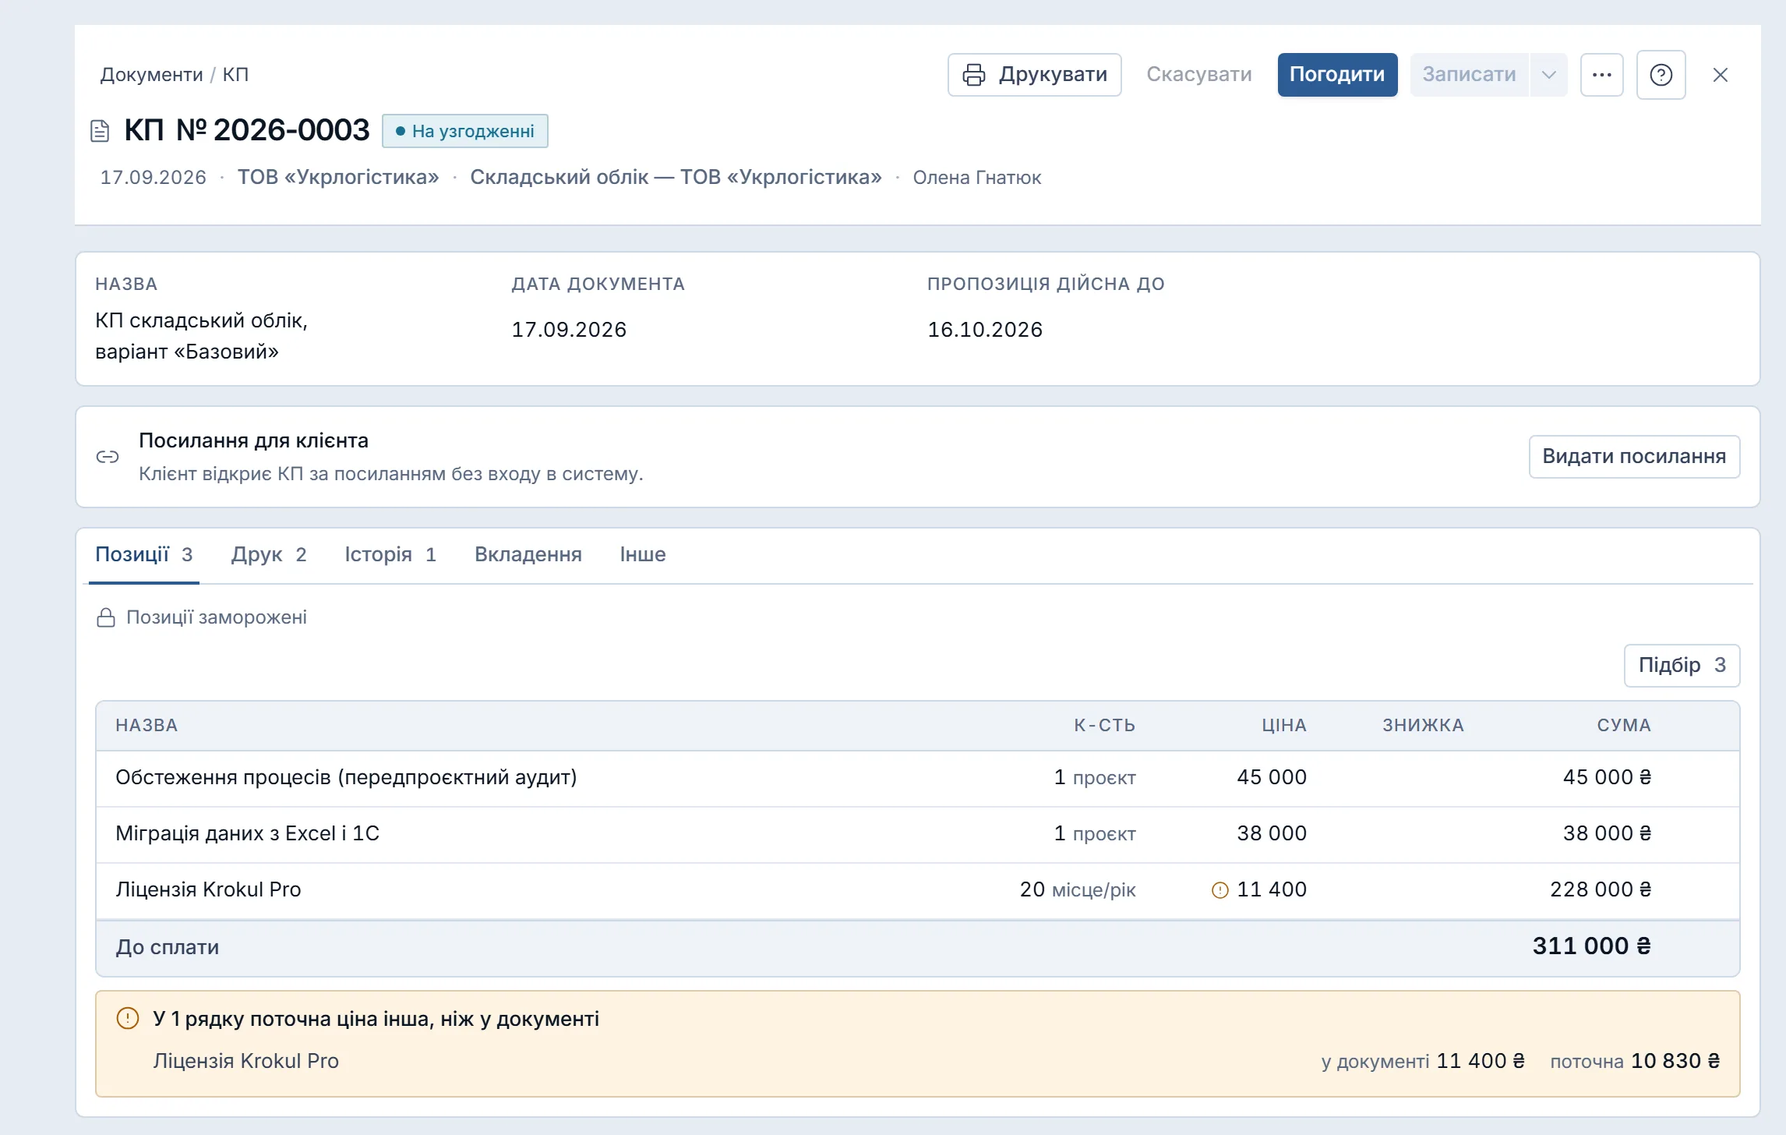Image resolution: width=1786 pixels, height=1135 pixels.
Task: Click the sum cell 228 000 ₴
Action: tap(1601, 890)
